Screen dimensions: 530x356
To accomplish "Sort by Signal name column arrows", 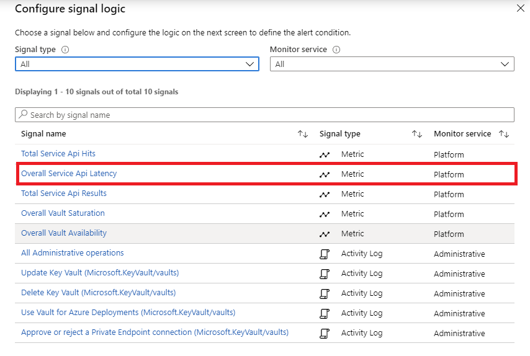I will click(x=302, y=134).
